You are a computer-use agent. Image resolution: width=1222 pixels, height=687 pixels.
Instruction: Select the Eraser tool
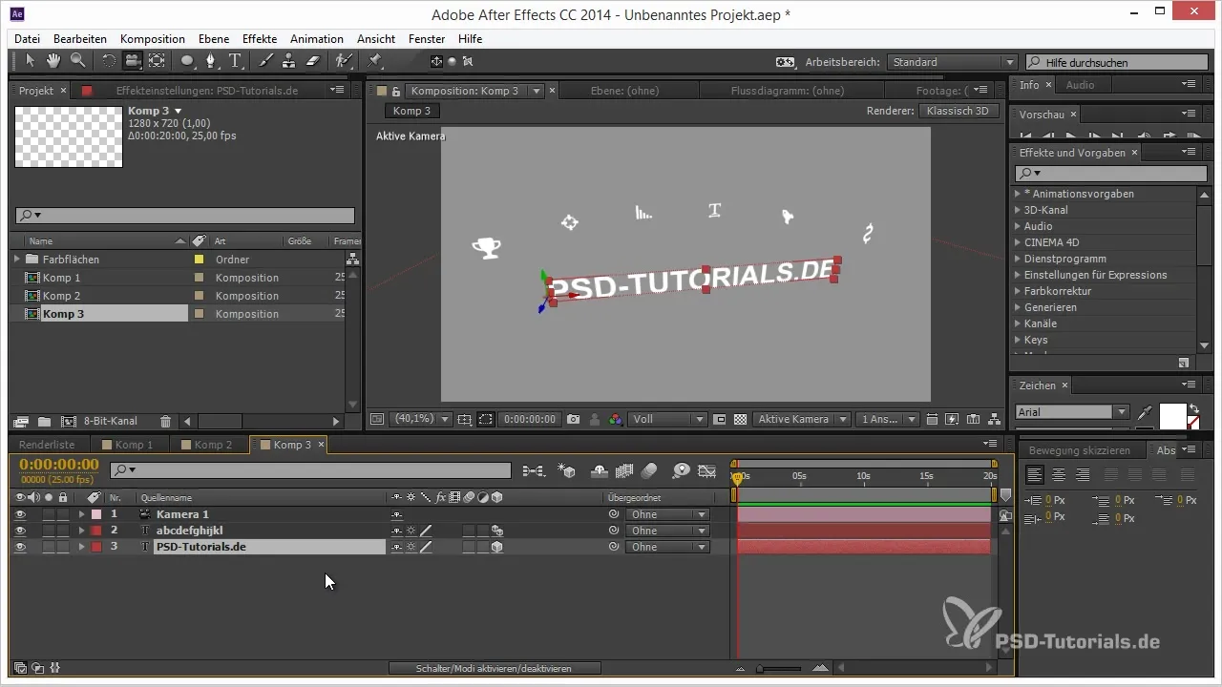[x=313, y=61]
